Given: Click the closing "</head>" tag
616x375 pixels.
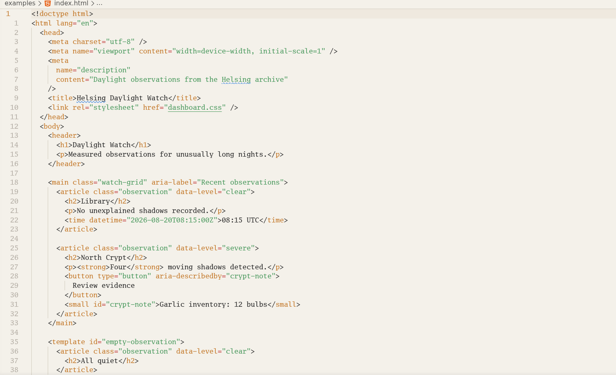Looking at the screenshot, I should 54,117.
